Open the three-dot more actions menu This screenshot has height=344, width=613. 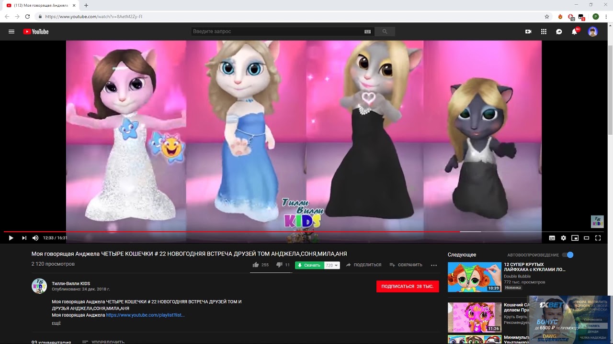[x=434, y=265]
